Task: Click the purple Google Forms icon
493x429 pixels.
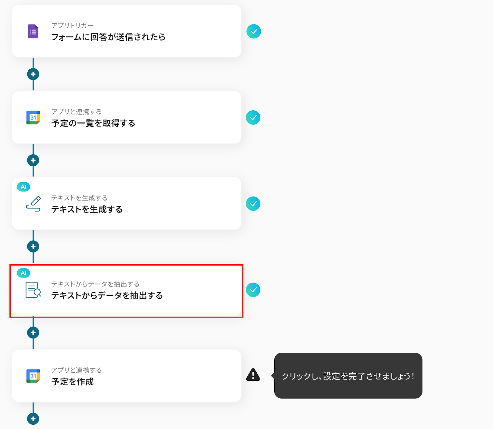Action: tap(33, 31)
